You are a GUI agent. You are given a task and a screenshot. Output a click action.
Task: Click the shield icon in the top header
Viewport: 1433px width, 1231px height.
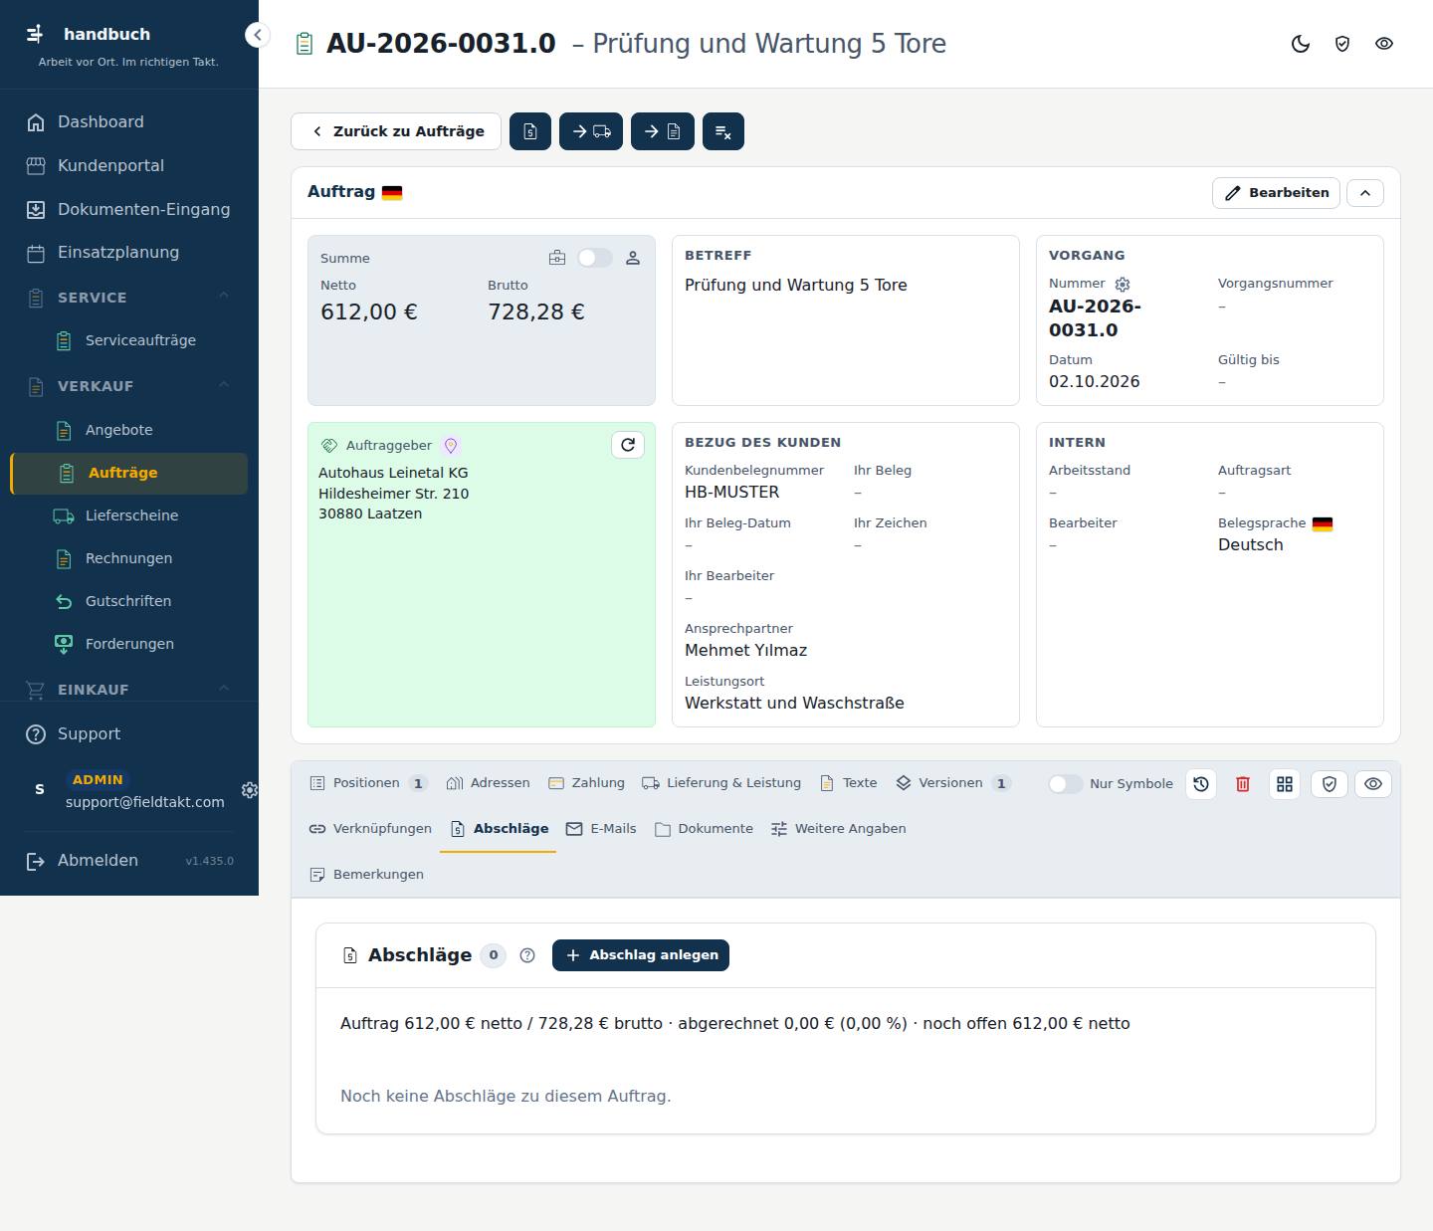[1342, 44]
